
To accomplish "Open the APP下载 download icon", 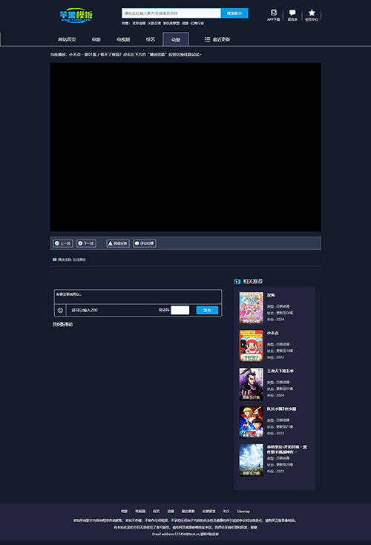I will [x=274, y=15].
